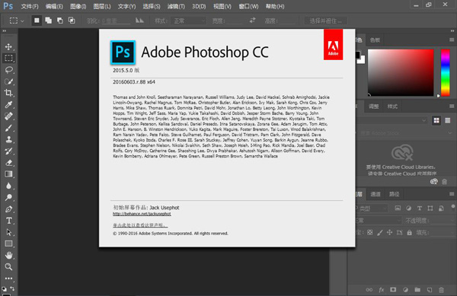Click the legal notice link in About dialog
Image resolution: width=457 pixels, height=296 pixels.
click(140, 225)
